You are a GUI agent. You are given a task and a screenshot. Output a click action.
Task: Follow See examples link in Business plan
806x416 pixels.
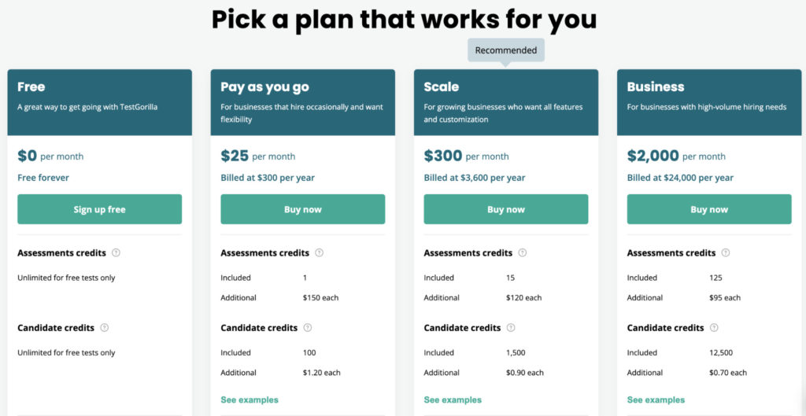pos(656,400)
